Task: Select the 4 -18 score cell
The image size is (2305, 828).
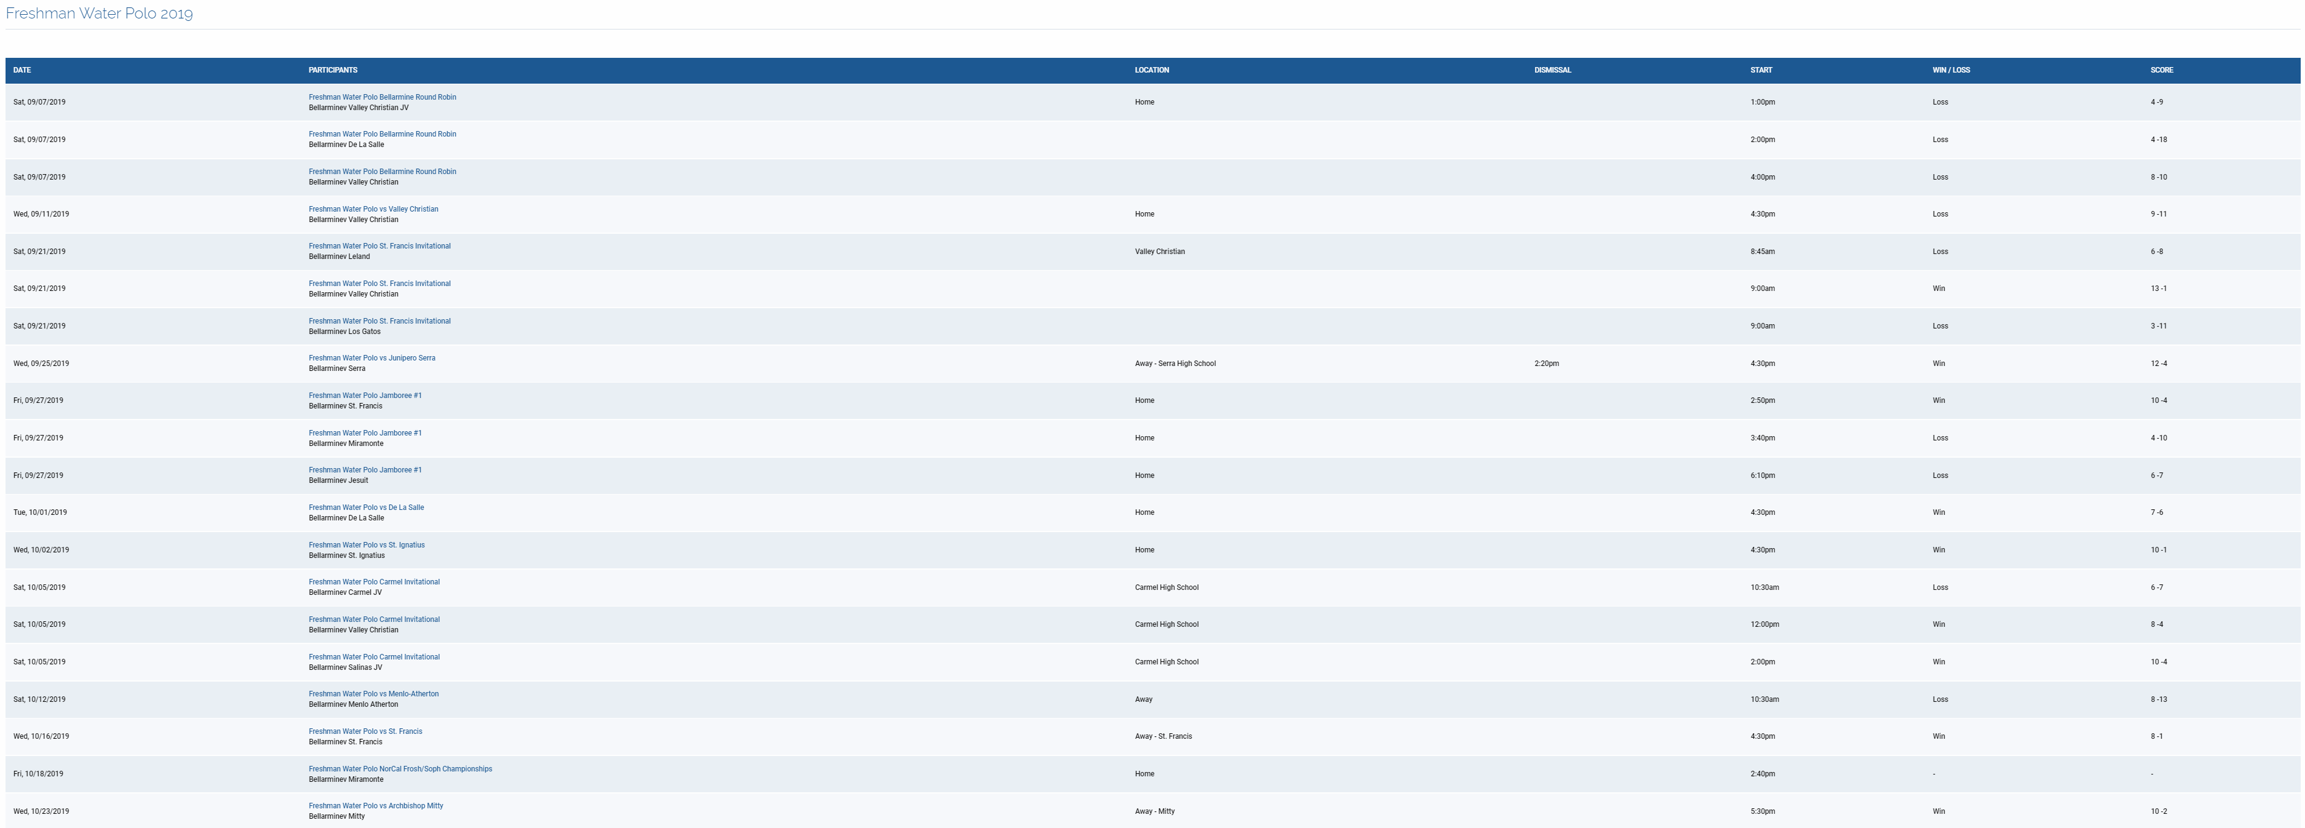Action: tap(2158, 140)
